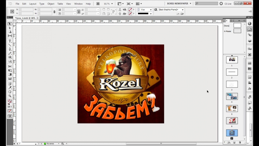Select the Eyedropper tool
Screen dimensions: 259x146
10,88
